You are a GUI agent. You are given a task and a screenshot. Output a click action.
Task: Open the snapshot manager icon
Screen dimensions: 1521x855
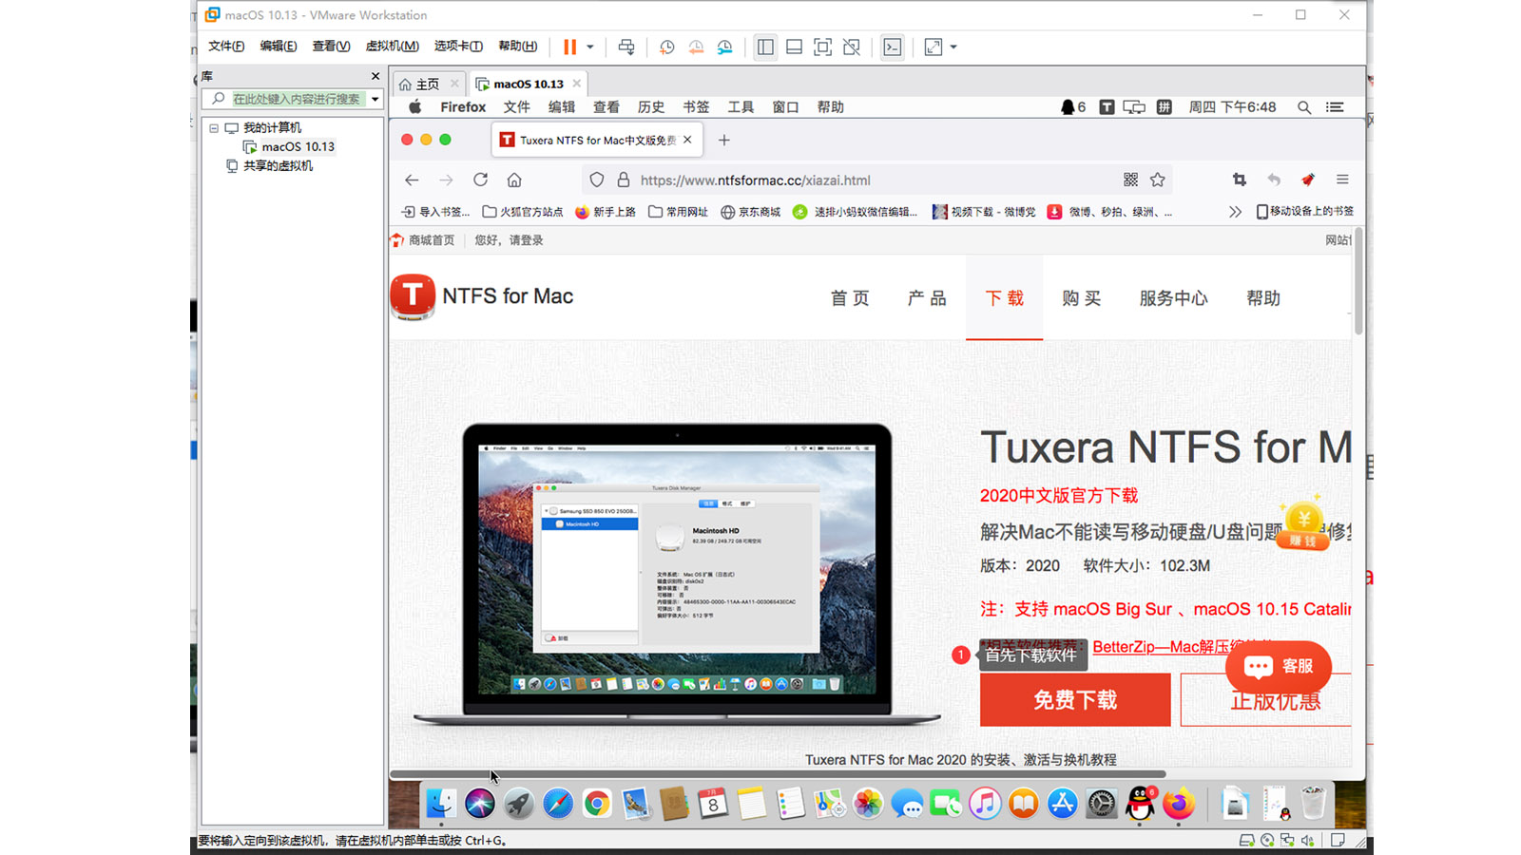[725, 47]
